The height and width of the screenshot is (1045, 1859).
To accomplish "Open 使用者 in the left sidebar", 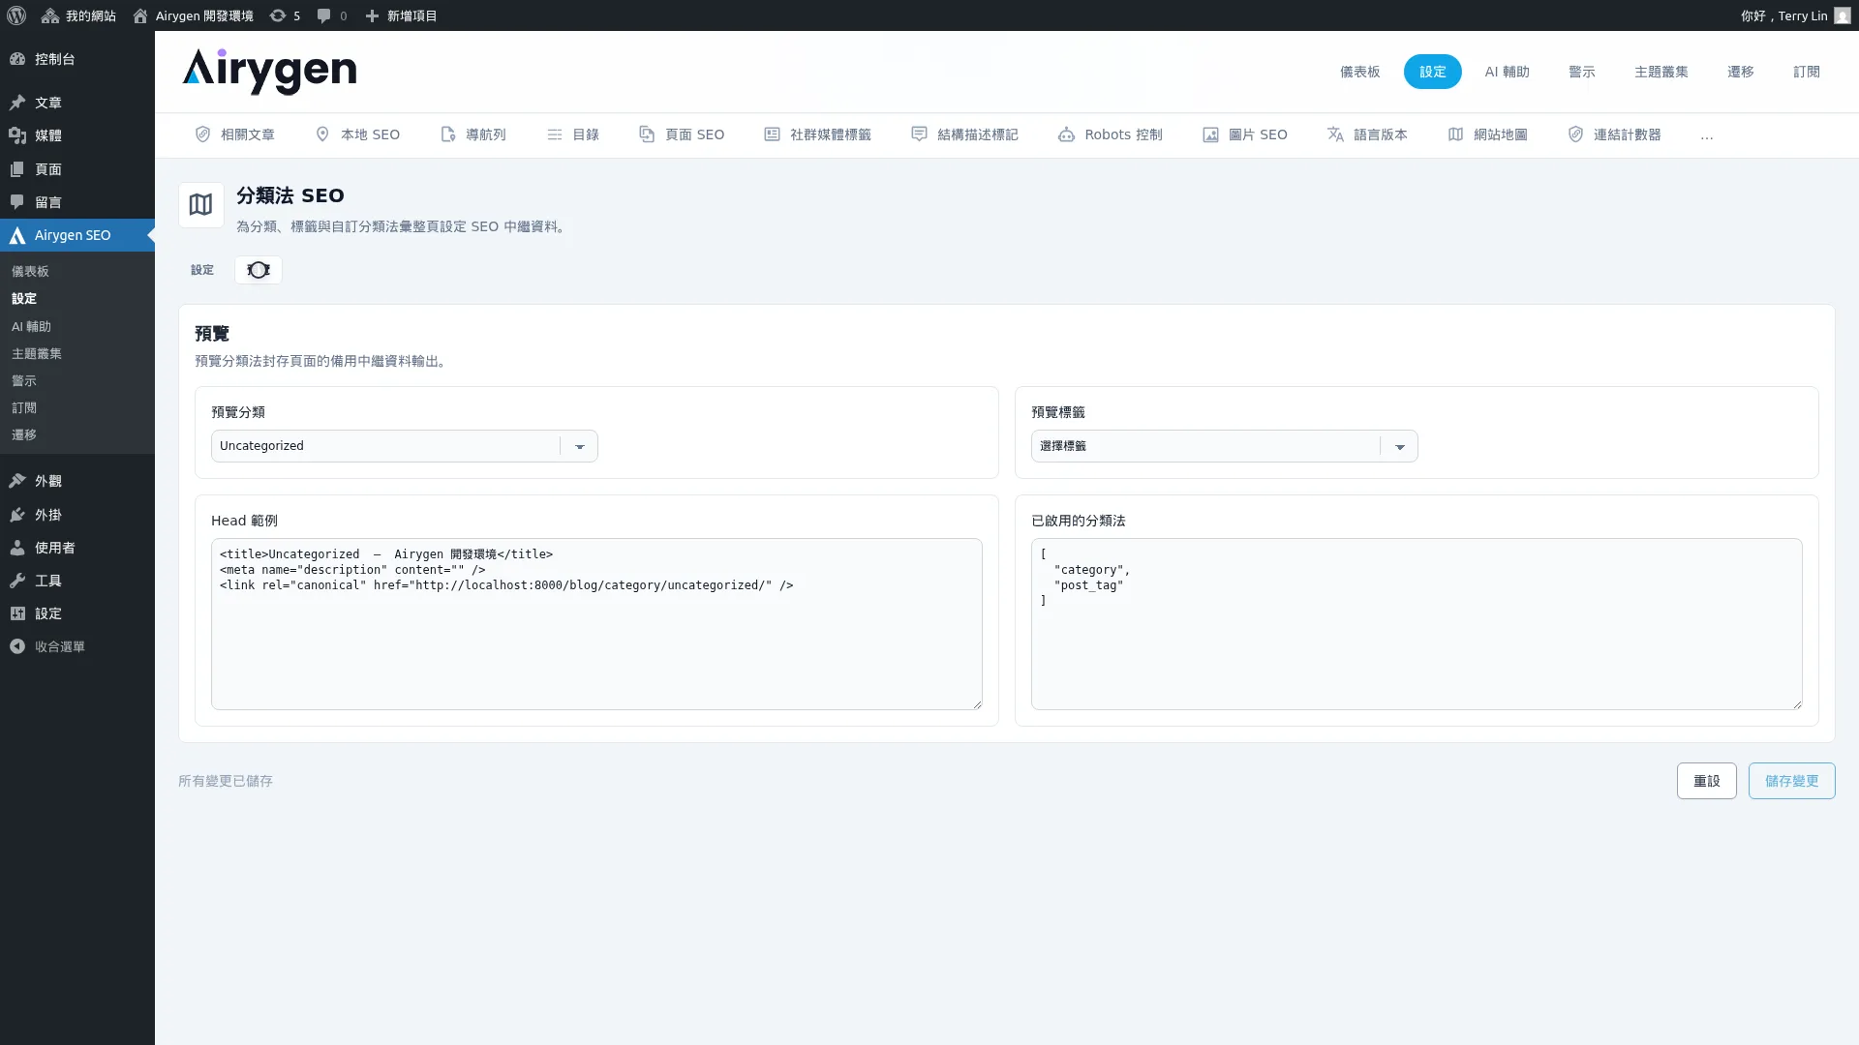I will 77,548.
